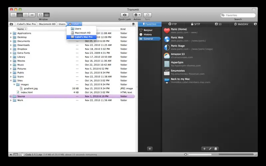Viewport: 266px width, 166px height.
Task: Collapse the images subfolder
Action: tap(14, 84)
